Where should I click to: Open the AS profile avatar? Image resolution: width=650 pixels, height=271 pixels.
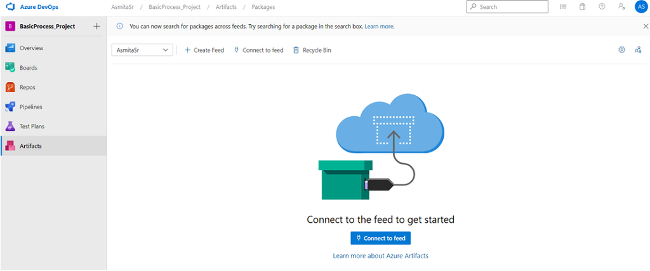pos(641,6)
